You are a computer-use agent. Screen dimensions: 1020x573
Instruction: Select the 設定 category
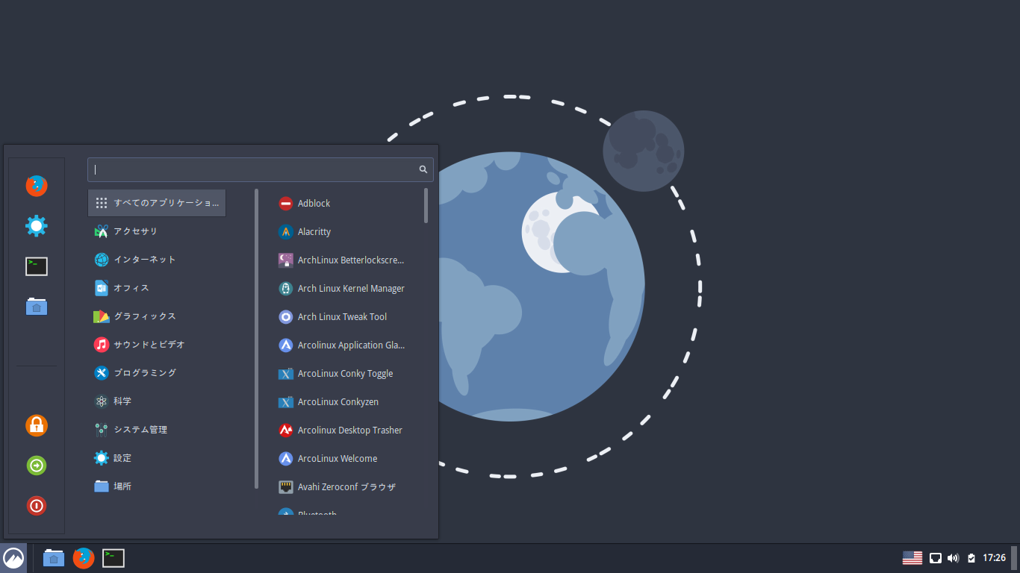point(157,458)
